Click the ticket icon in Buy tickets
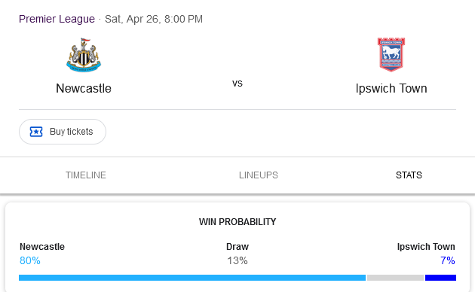This screenshot has height=292, width=475. tap(36, 132)
